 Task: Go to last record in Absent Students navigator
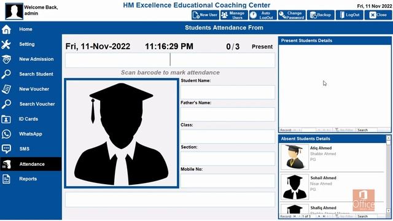(324, 216)
